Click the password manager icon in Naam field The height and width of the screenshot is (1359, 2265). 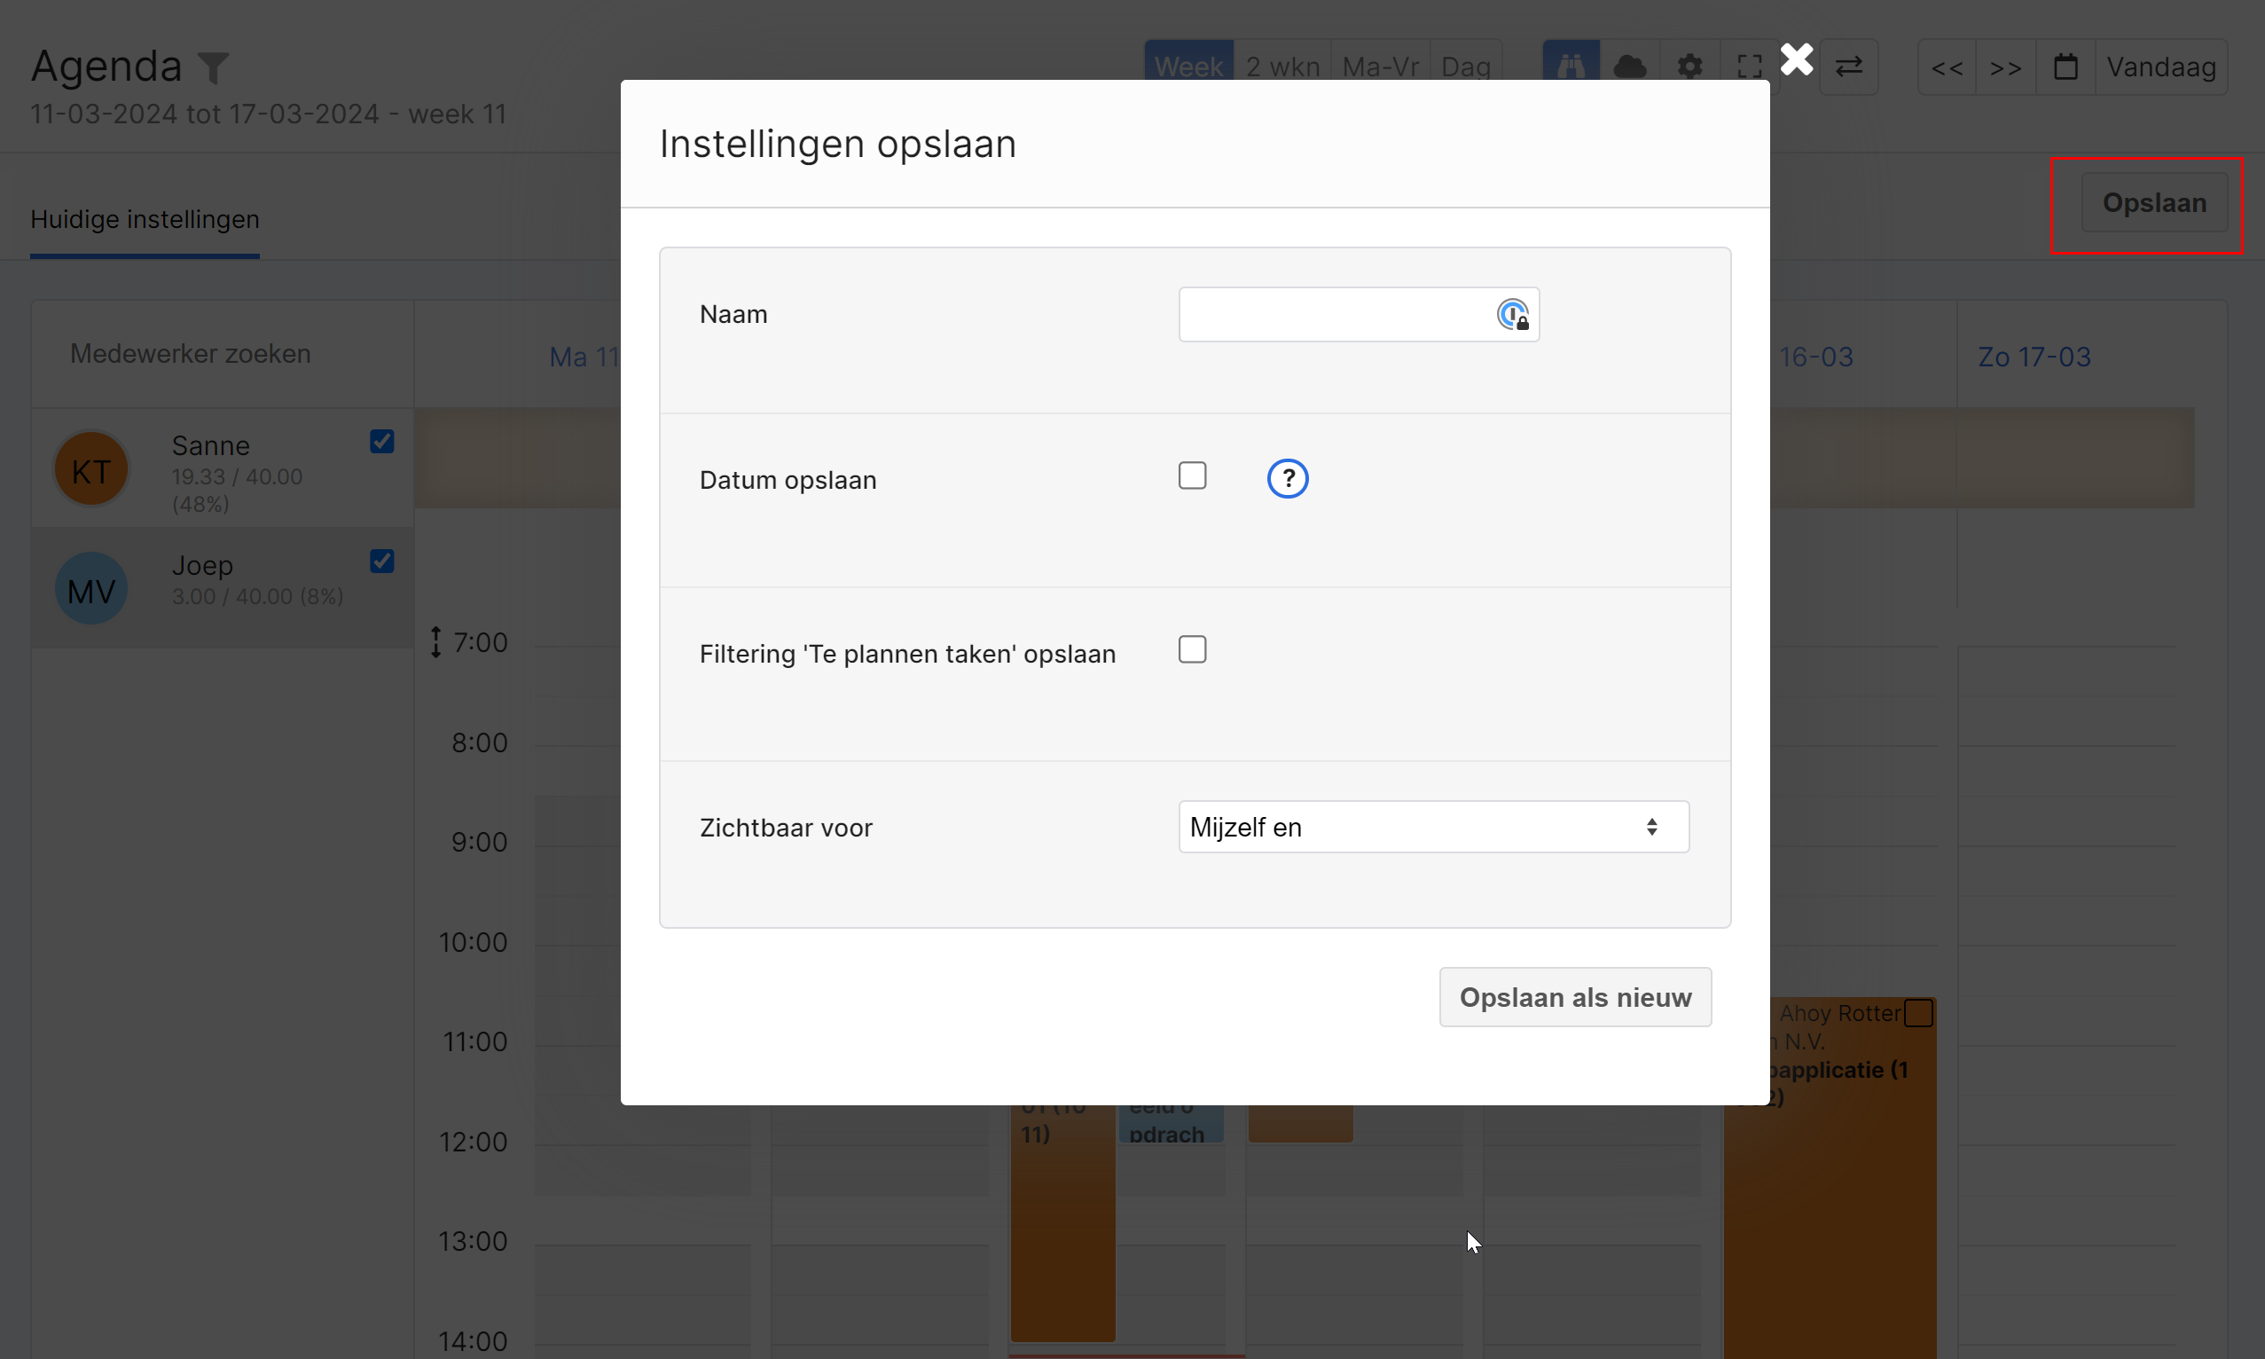tap(1512, 314)
